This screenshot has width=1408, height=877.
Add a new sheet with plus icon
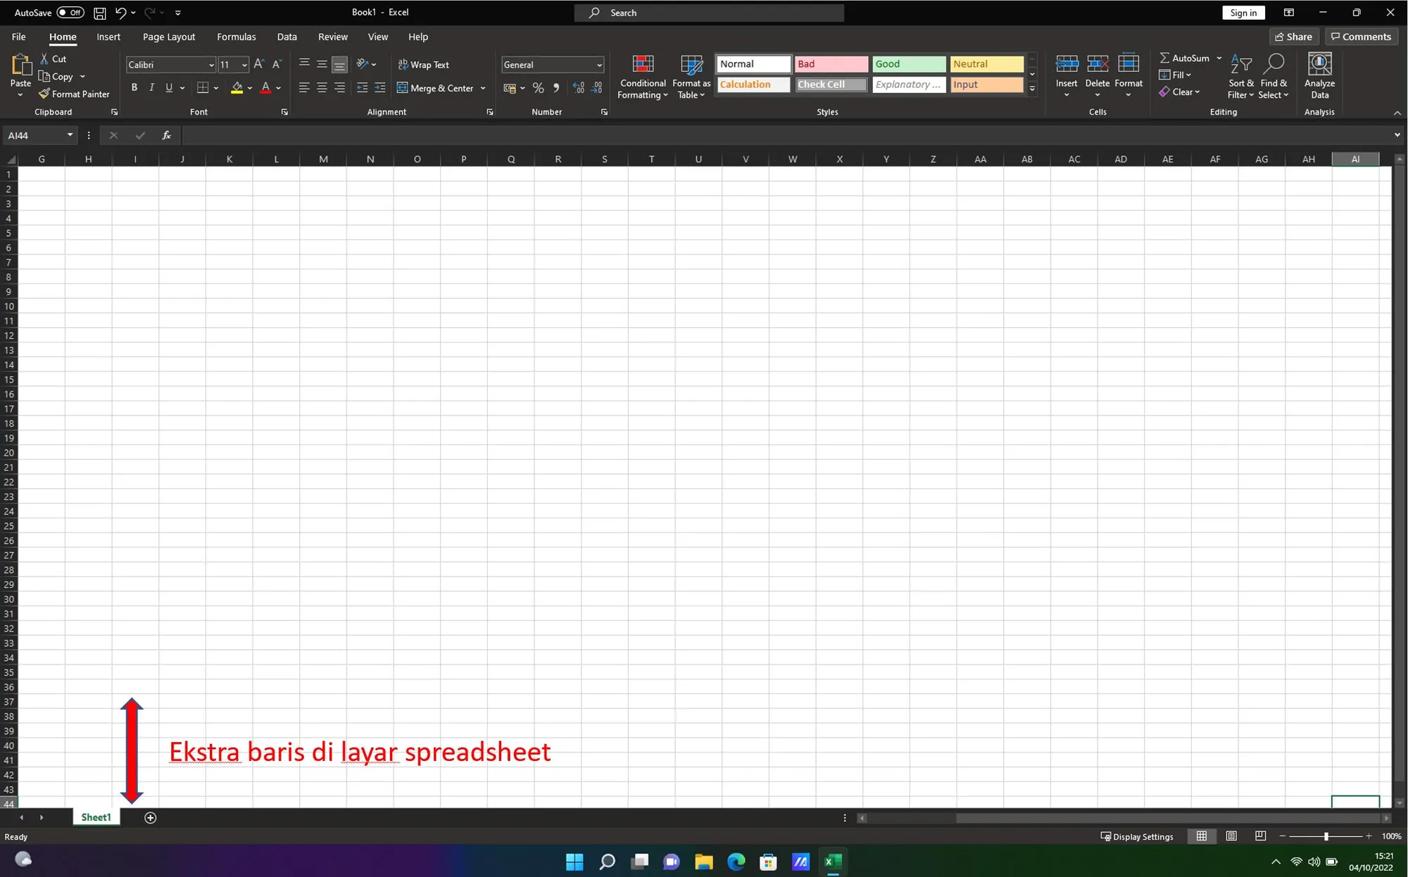click(150, 817)
